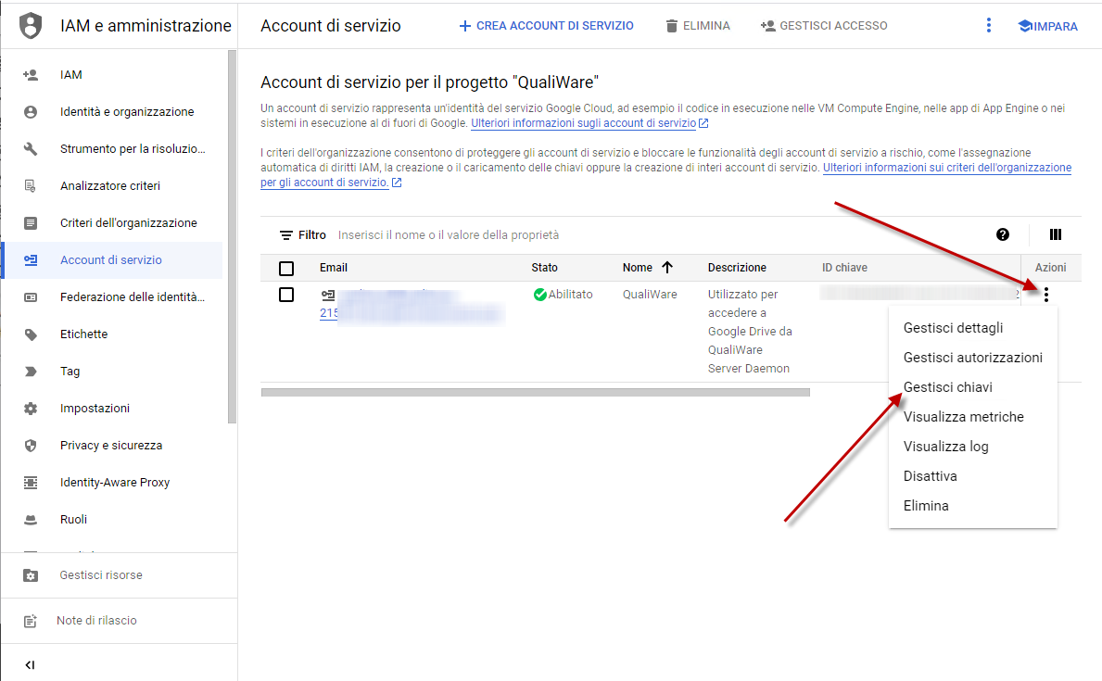Open column display options icon
Image resolution: width=1102 pixels, height=681 pixels.
(x=1055, y=234)
